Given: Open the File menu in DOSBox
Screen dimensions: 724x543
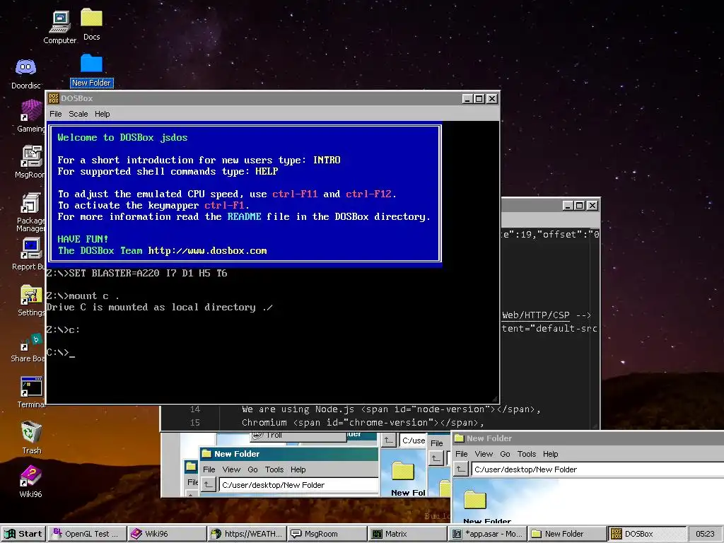Looking at the screenshot, I should (x=55, y=114).
